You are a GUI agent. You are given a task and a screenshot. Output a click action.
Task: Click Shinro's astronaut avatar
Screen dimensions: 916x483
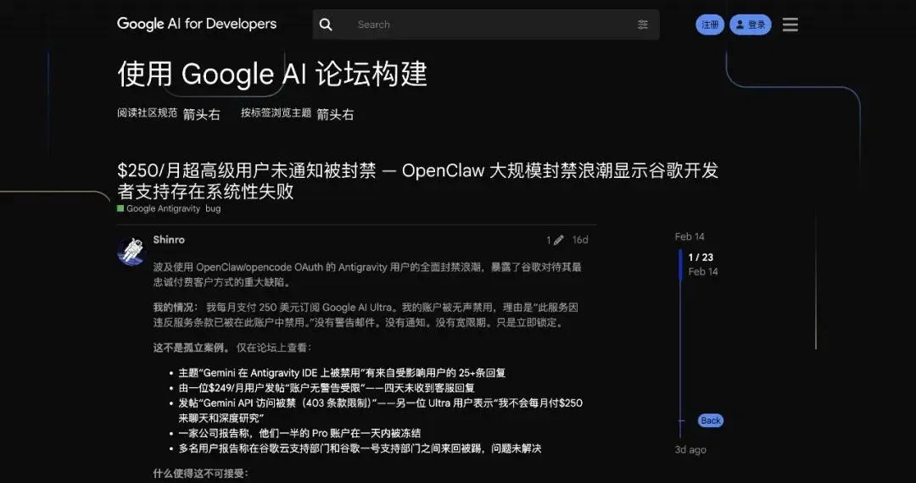pos(131,251)
